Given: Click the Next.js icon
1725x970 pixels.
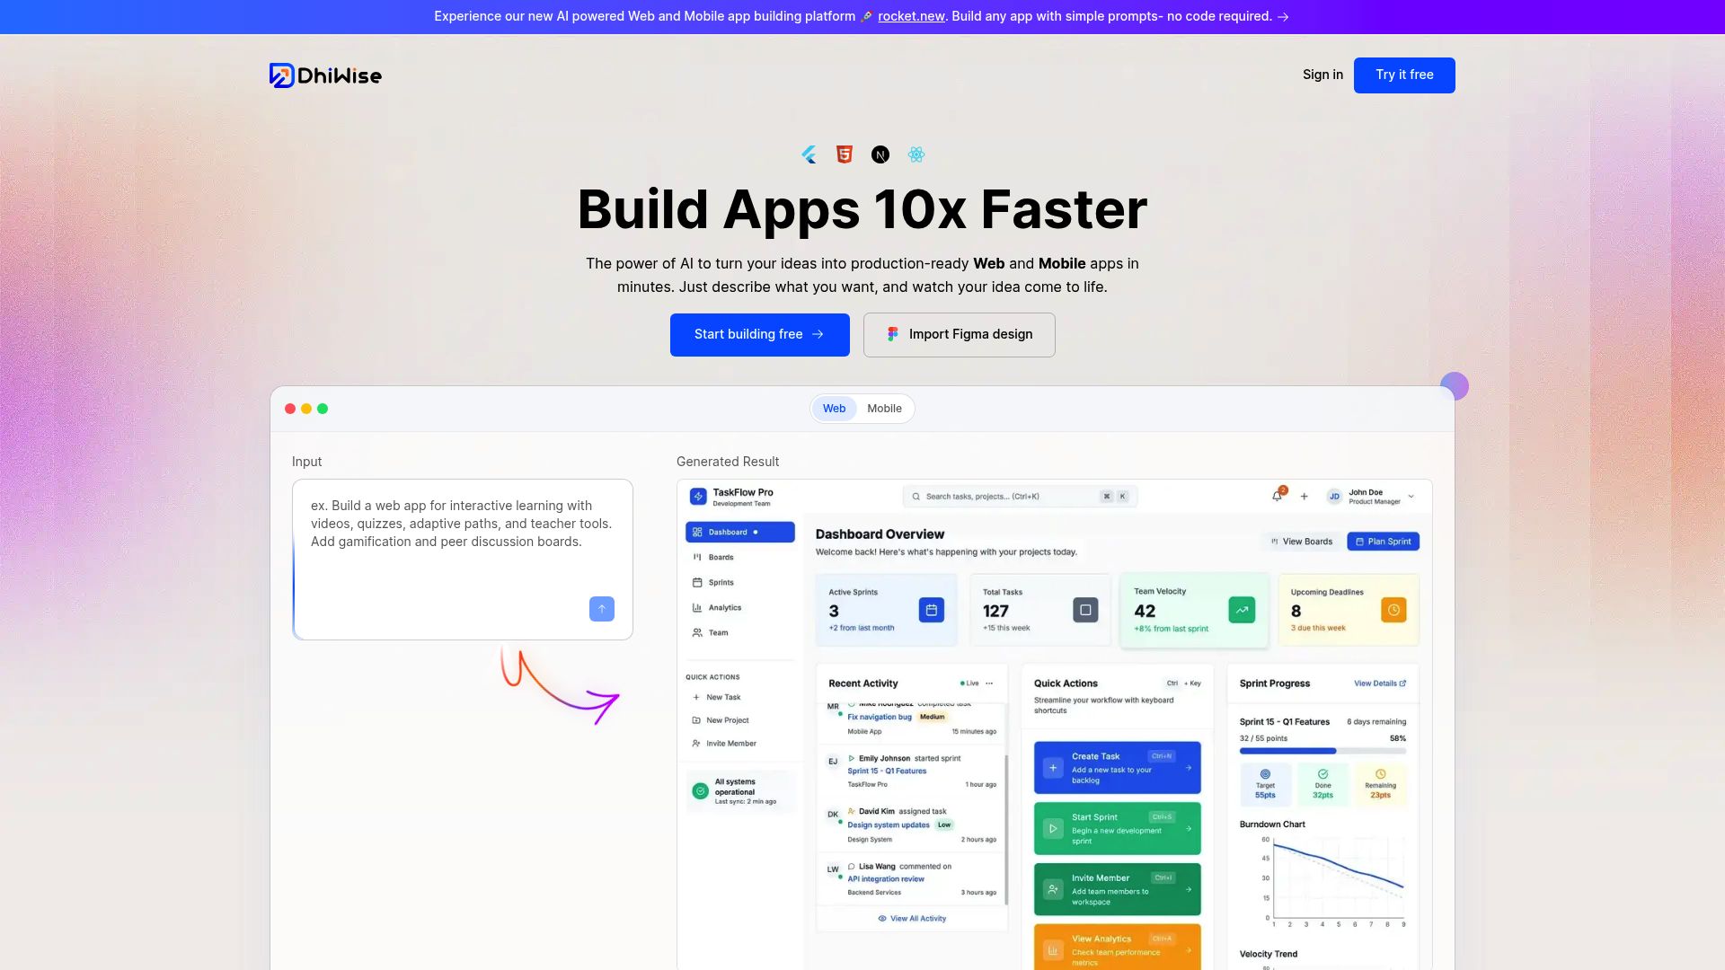Looking at the screenshot, I should pos(880,154).
